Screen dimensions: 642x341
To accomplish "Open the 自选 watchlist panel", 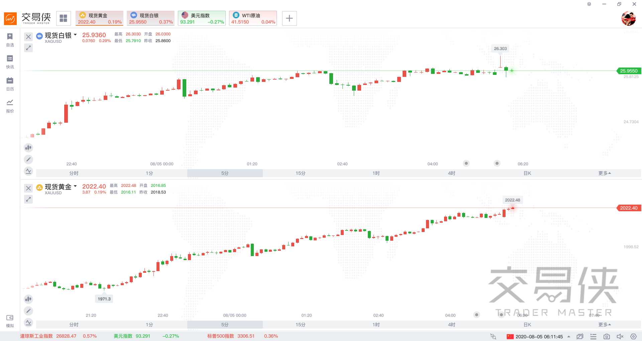I will point(10,39).
